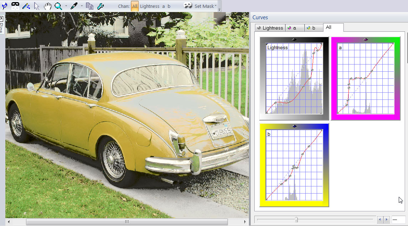Click the mask icon beside Set Mask
This screenshot has width=408, height=226.
tap(188, 5)
